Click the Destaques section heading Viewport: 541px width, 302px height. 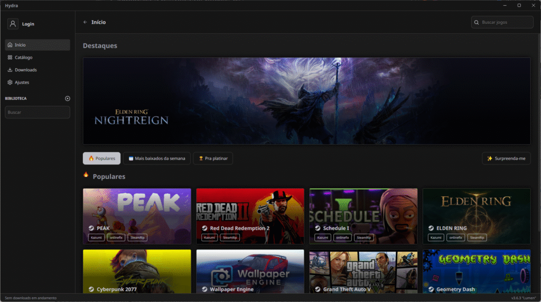pyautogui.click(x=100, y=45)
